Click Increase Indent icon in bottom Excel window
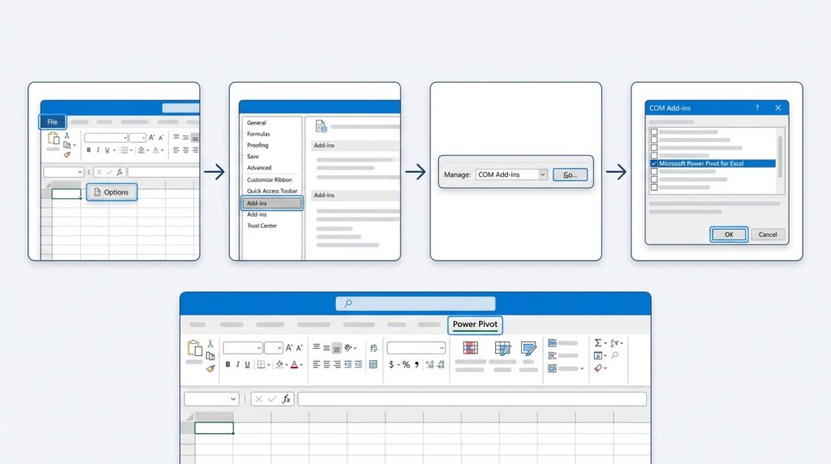Image resolution: width=831 pixels, height=464 pixels. pyautogui.click(x=358, y=364)
